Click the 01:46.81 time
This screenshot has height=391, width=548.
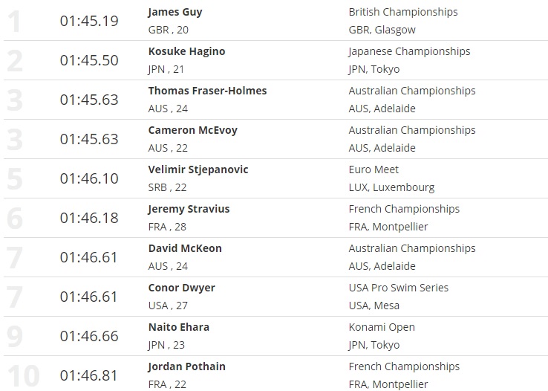tap(89, 375)
